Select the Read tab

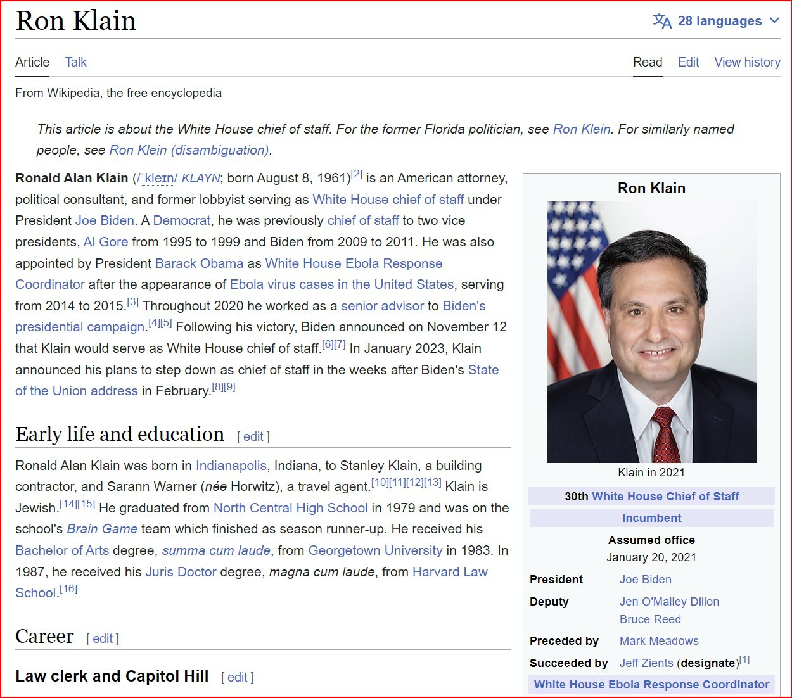(648, 62)
